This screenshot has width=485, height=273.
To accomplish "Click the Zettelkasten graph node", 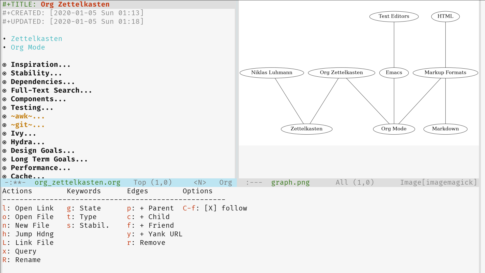I will [x=307, y=129].
